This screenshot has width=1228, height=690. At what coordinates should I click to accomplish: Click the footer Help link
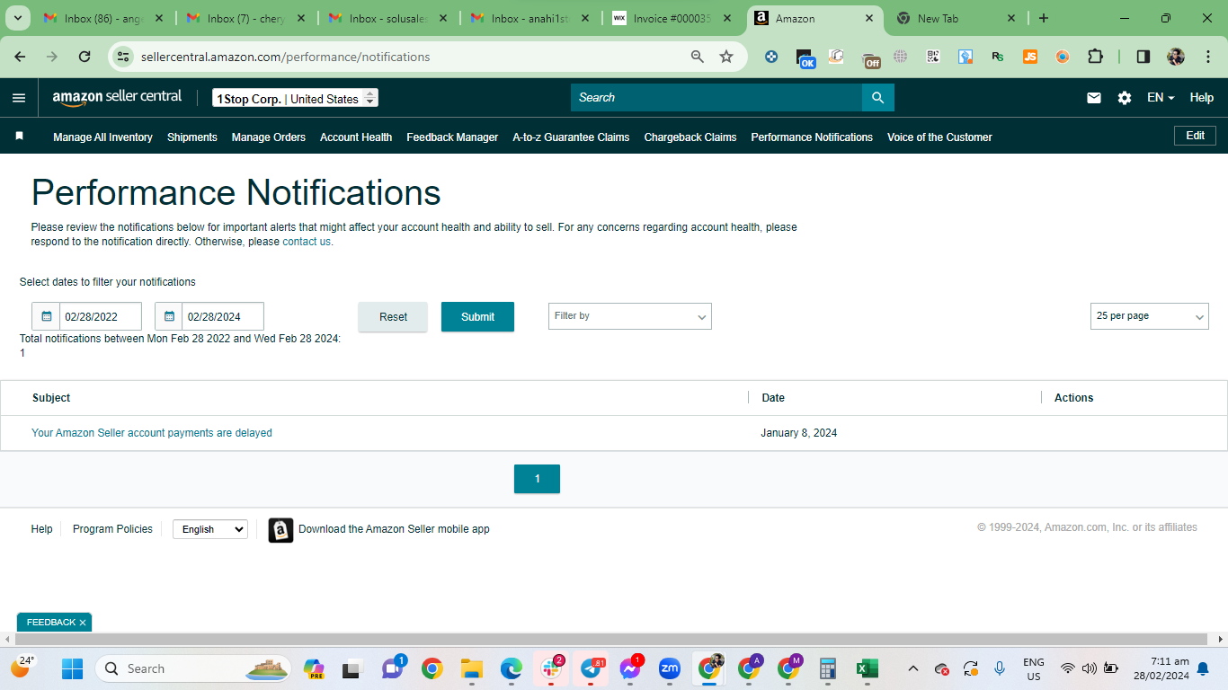[41, 529]
